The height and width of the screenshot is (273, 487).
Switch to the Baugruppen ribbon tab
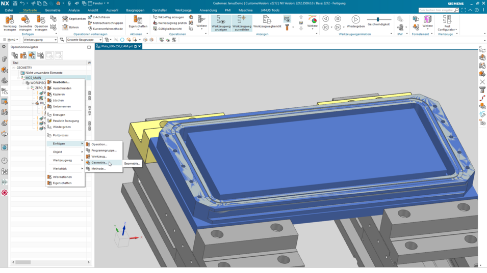pyautogui.click(x=135, y=10)
